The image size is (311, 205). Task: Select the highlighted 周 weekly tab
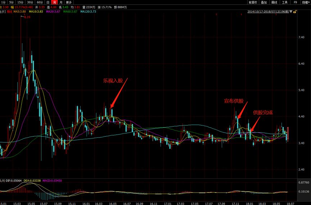click(54, 3)
